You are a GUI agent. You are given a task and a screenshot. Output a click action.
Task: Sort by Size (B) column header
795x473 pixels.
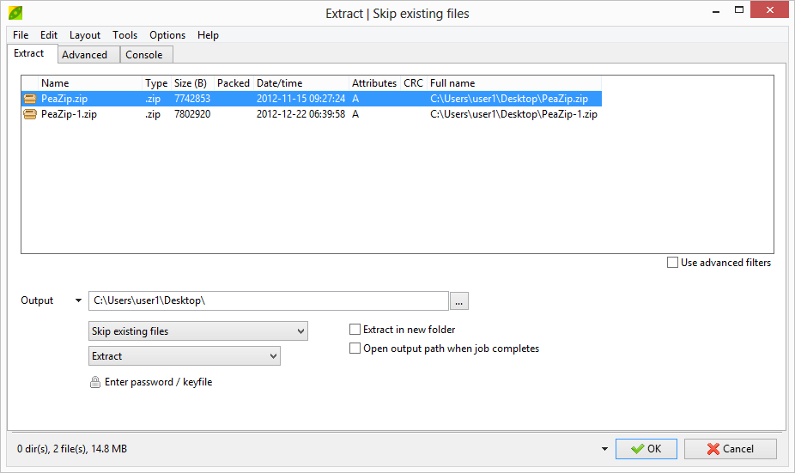(x=191, y=83)
